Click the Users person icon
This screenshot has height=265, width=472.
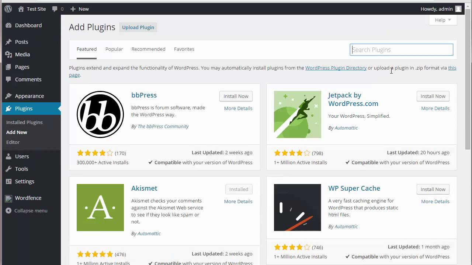(8, 156)
